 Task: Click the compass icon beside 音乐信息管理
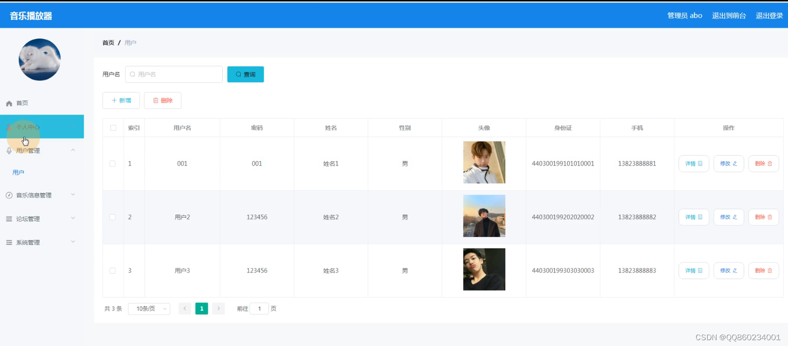click(x=9, y=195)
